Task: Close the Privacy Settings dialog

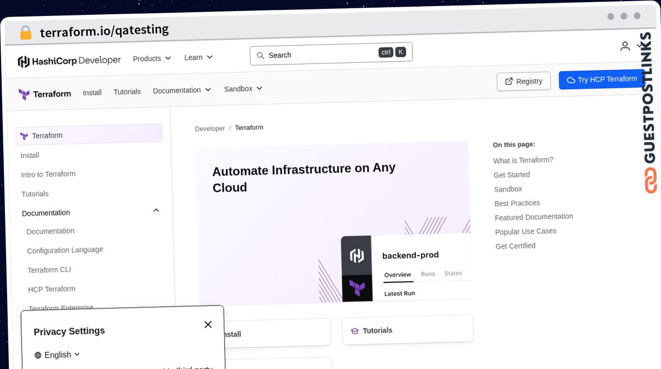Action: click(x=208, y=324)
